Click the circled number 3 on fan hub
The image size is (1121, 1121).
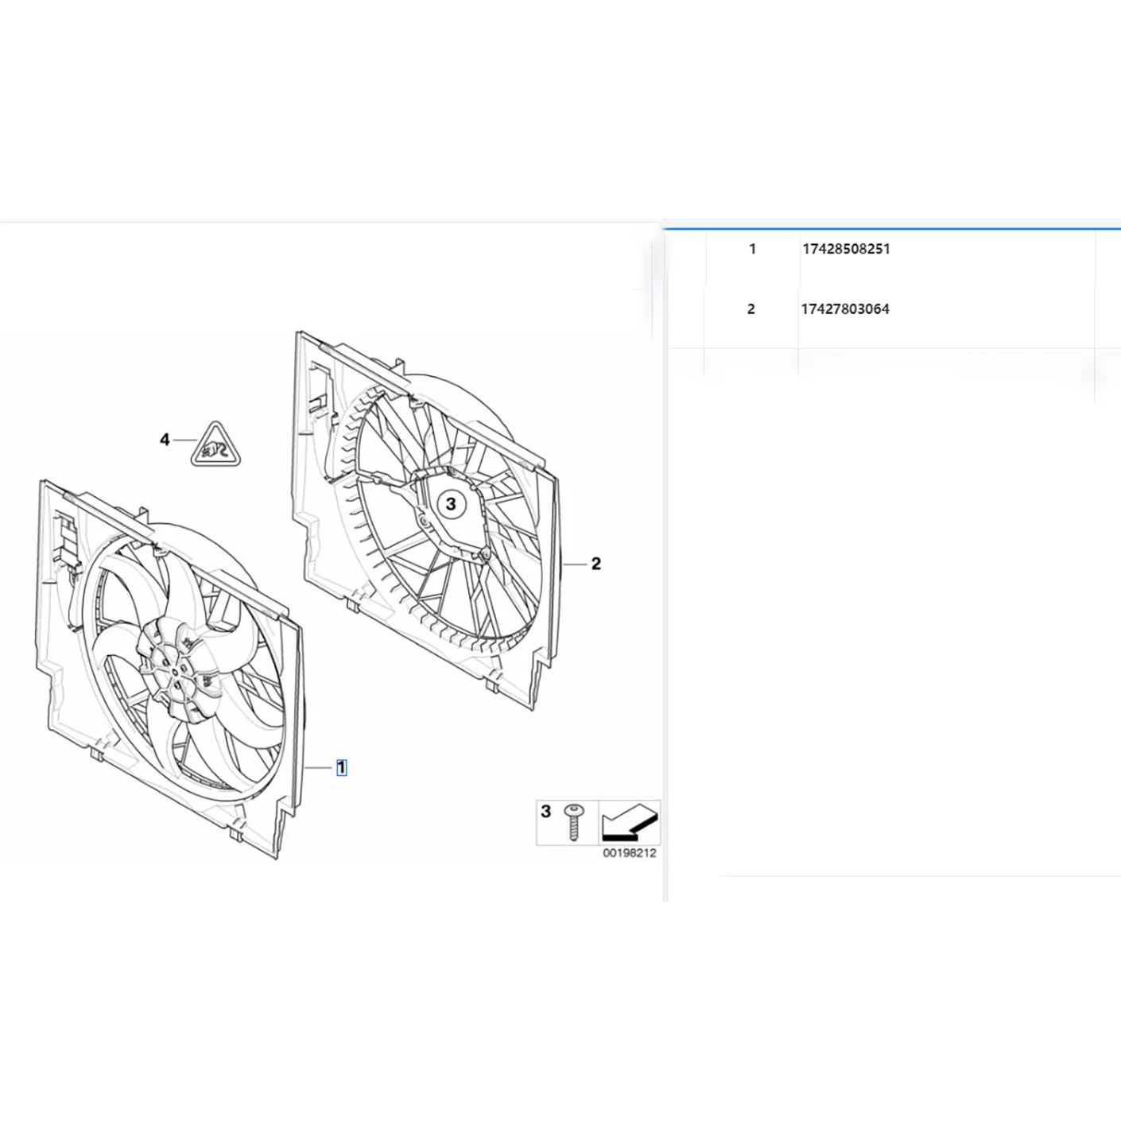pos(451,503)
